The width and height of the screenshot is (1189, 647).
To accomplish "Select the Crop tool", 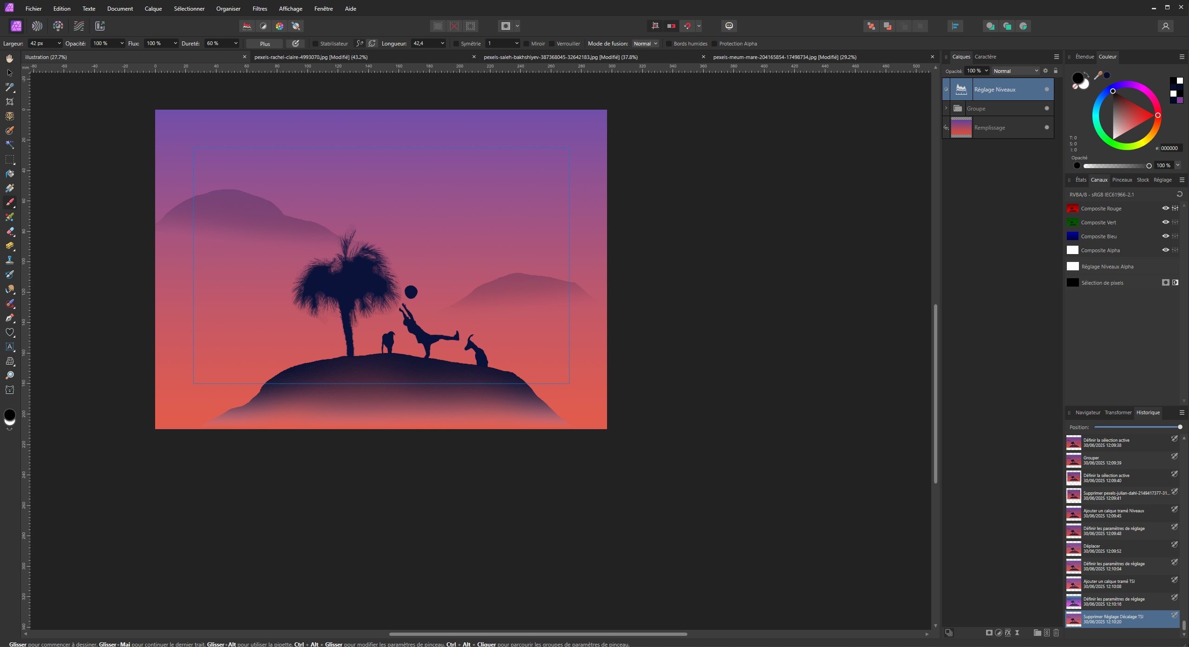I will 9,102.
